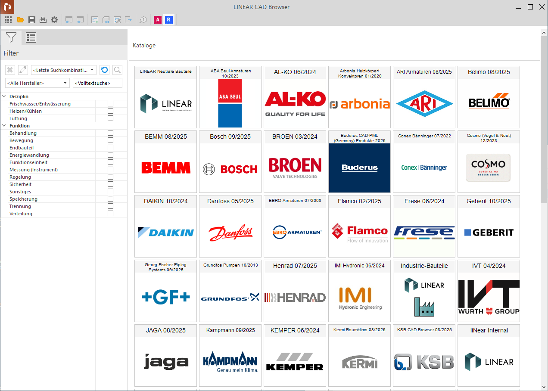Image resolution: width=548 pixels, height=391 pixels.
Task: Open the LINEAR Neutrale Bauteile catalog
Action: coord(165,97)
